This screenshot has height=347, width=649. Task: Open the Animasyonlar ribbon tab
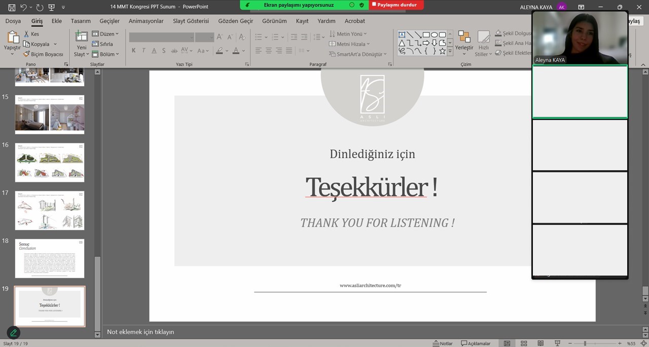tap(146, 21)
